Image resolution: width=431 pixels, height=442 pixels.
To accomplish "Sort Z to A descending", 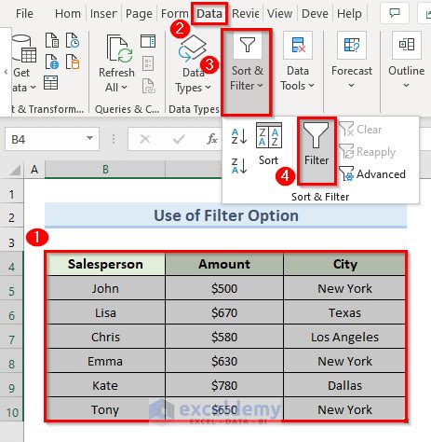I will point(239,165).
